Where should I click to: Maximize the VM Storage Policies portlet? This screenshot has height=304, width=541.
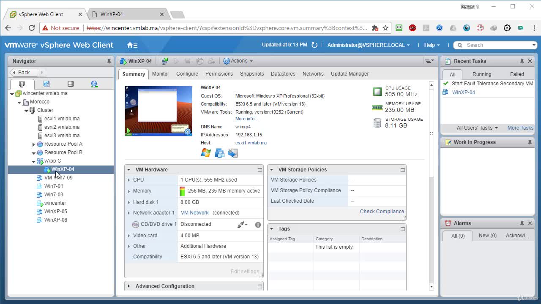(x=403, y=170)
